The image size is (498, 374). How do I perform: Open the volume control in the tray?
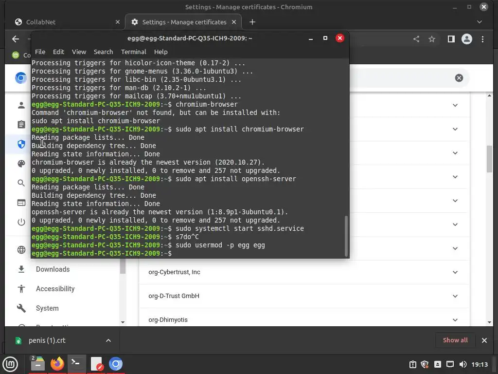click(x=463, y=364)
